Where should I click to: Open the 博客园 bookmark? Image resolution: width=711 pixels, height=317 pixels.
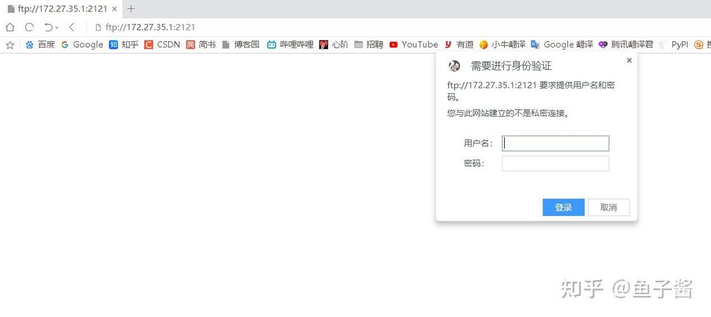241,44
